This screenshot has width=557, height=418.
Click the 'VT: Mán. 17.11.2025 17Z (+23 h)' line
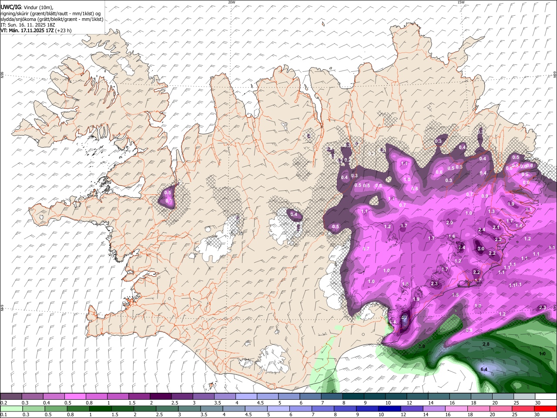point(36,30)
